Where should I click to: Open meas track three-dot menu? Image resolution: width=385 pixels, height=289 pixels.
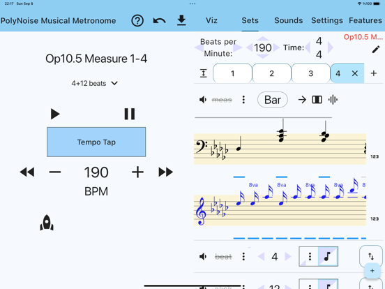coord(243,100)
